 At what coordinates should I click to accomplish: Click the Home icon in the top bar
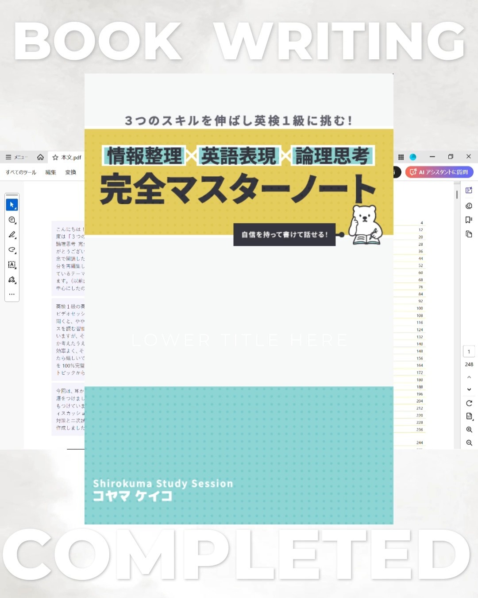[40, 156]
